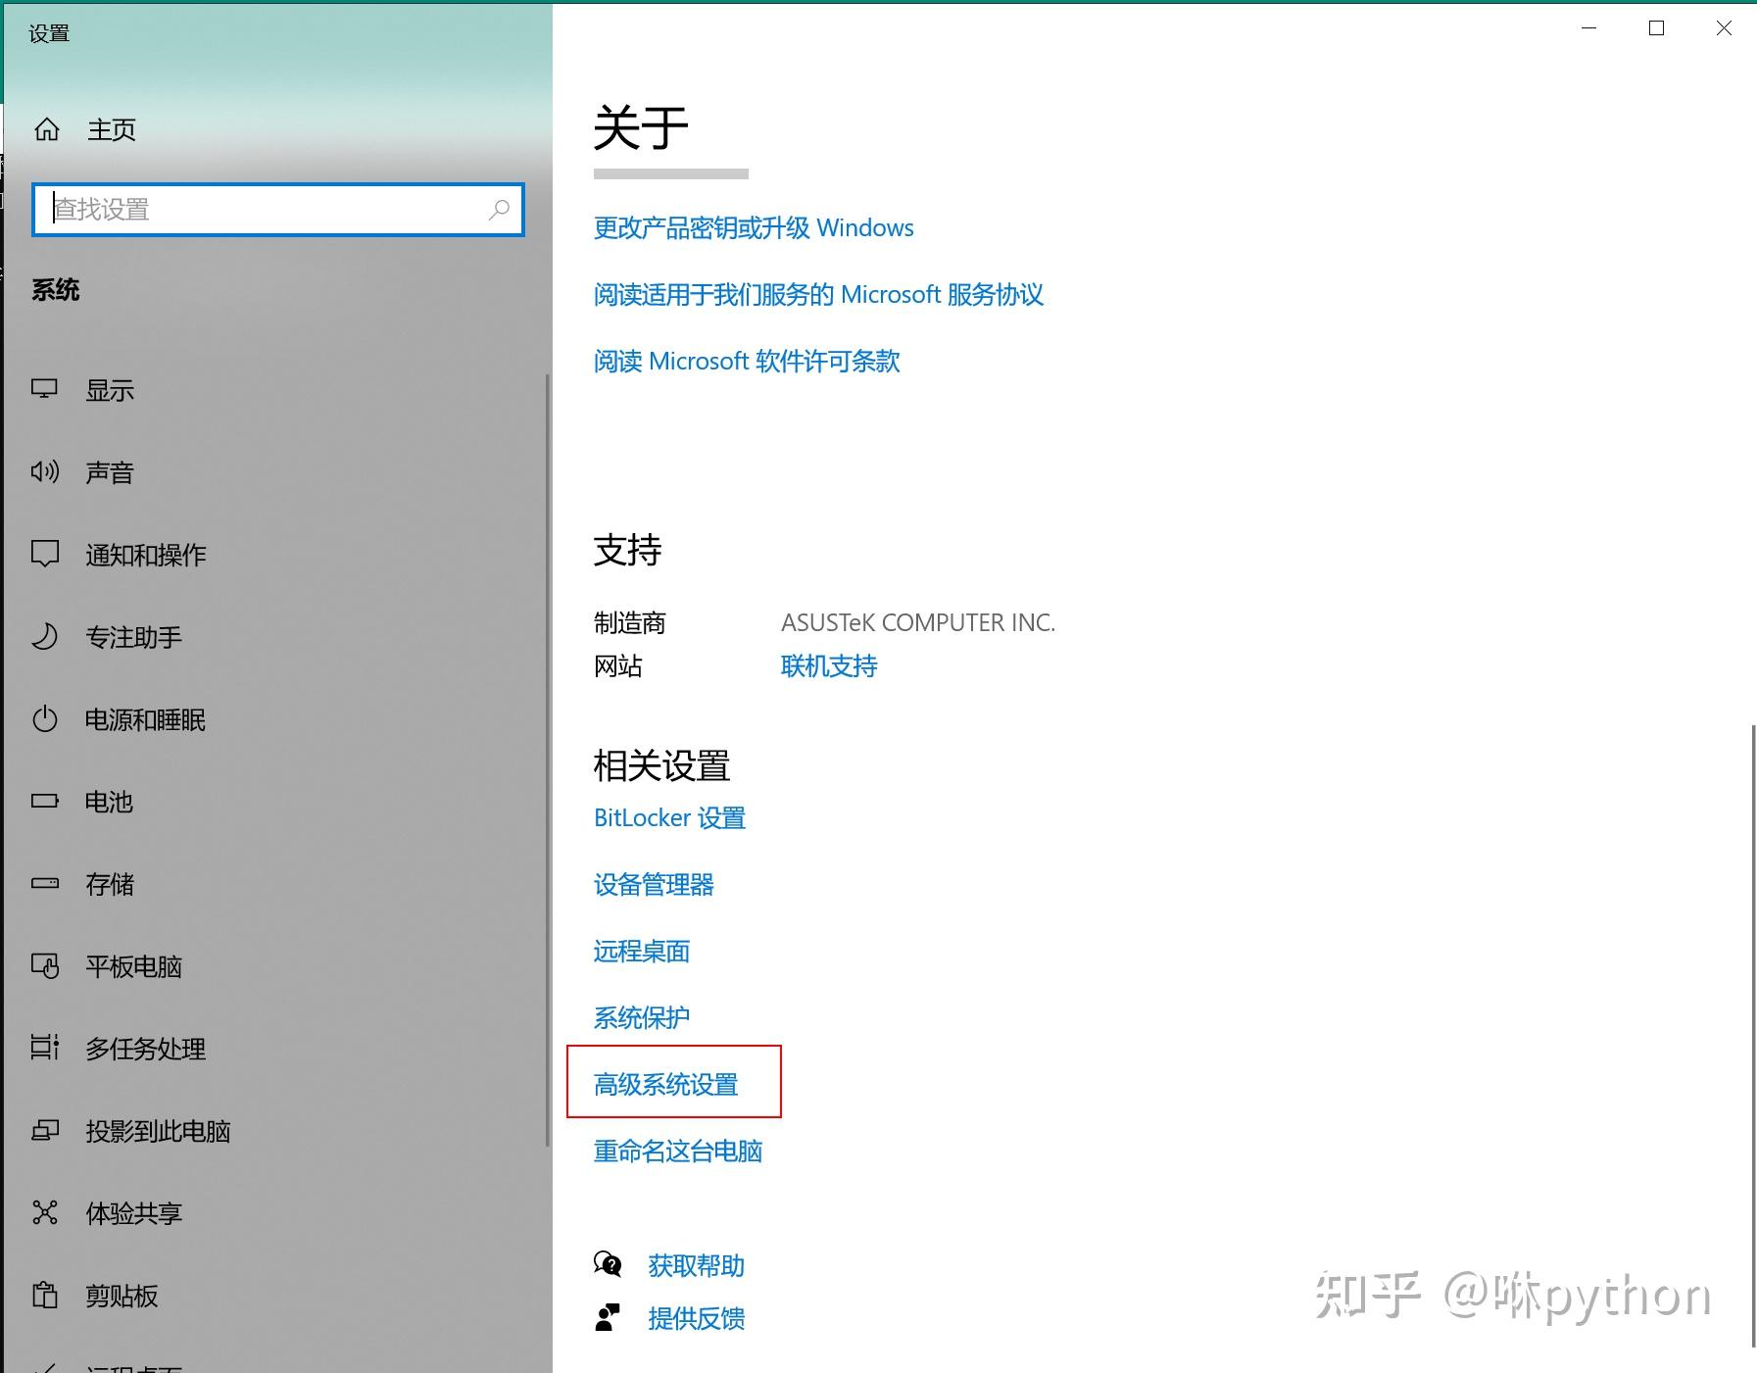
Task: Click the search magnifier in the settings search box
Action: (x=499, y=209)
